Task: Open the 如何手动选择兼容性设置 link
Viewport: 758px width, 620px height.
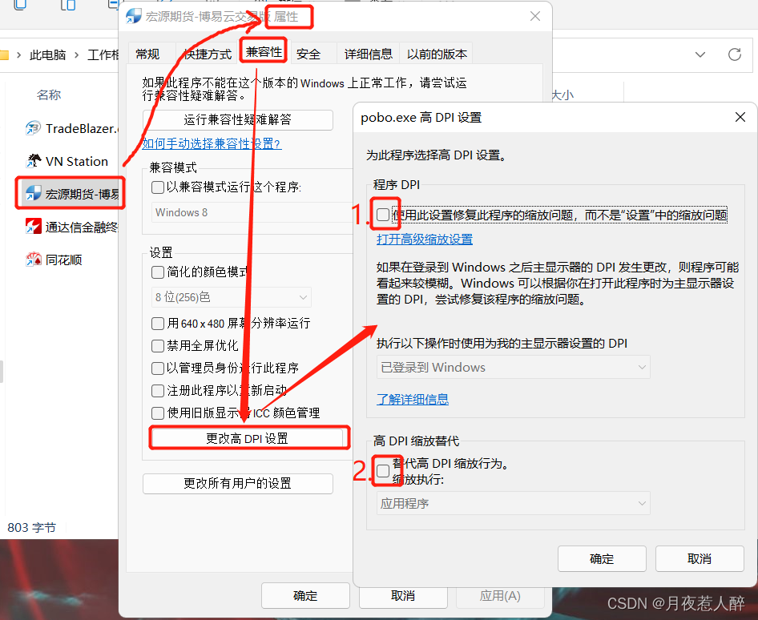Action: pyautogui.click(x=212, y=143)
